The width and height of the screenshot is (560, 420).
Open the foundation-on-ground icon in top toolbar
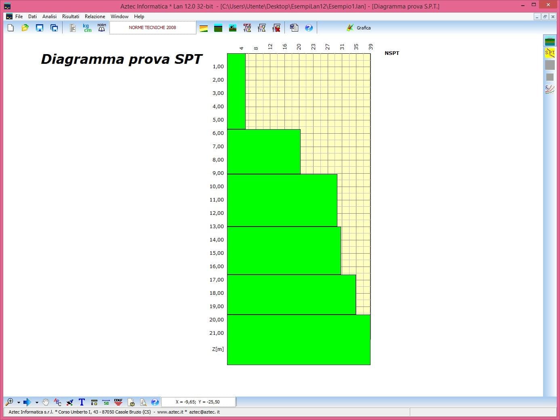[233, 28]
